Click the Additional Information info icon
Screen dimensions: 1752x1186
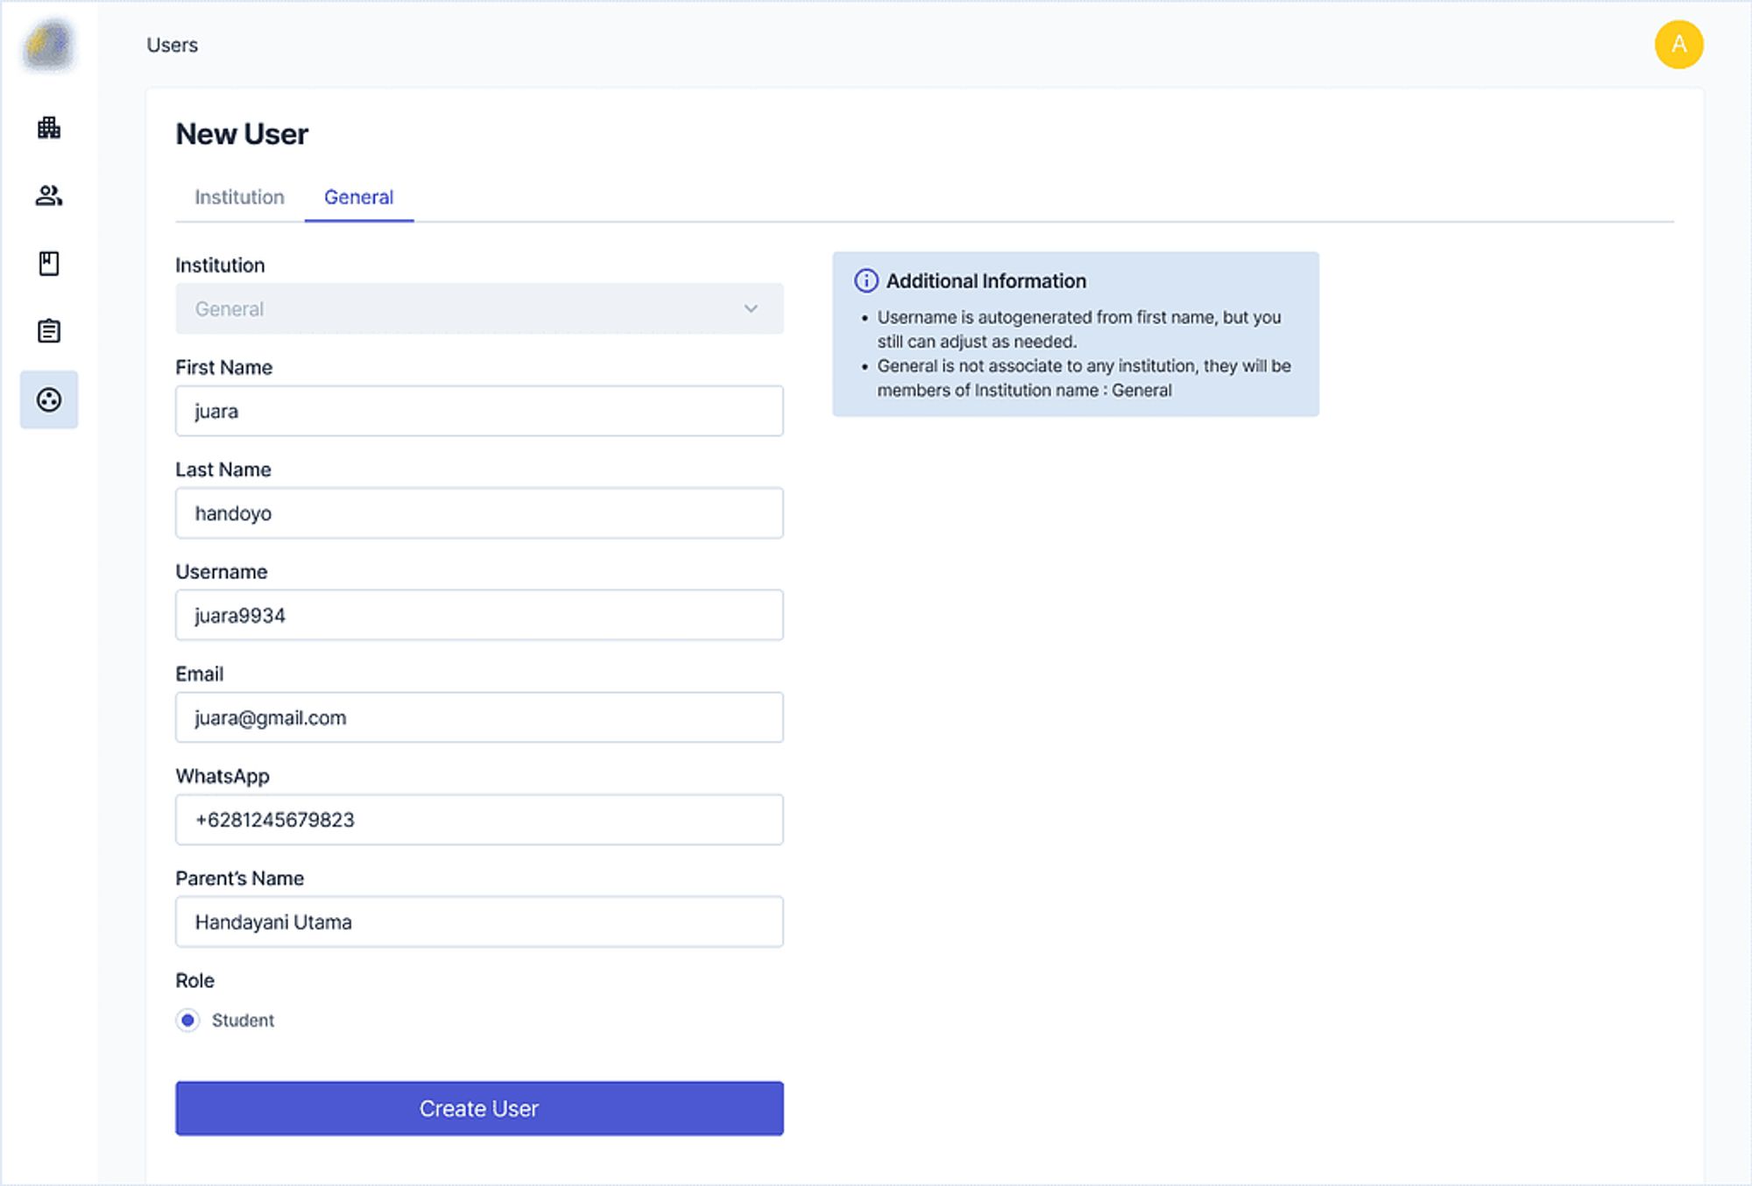[x=866, y=280]
